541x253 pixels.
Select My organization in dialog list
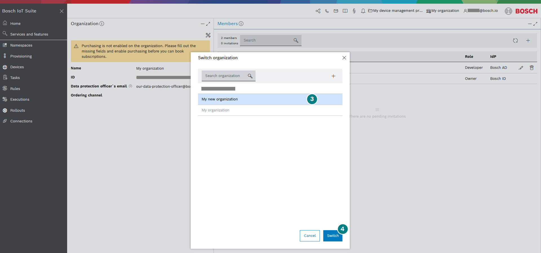pyautogui.click(x=270, y=110)
